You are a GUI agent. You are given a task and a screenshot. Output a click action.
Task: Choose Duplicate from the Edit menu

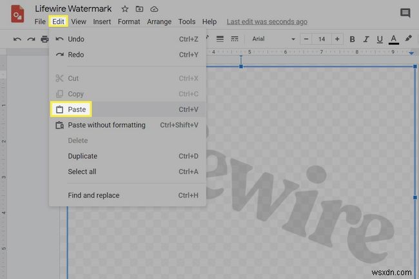click(x=128, y=156)
